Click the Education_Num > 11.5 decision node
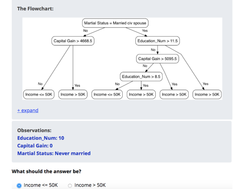This screenshot has height=189, width=244. click(157, 41)
